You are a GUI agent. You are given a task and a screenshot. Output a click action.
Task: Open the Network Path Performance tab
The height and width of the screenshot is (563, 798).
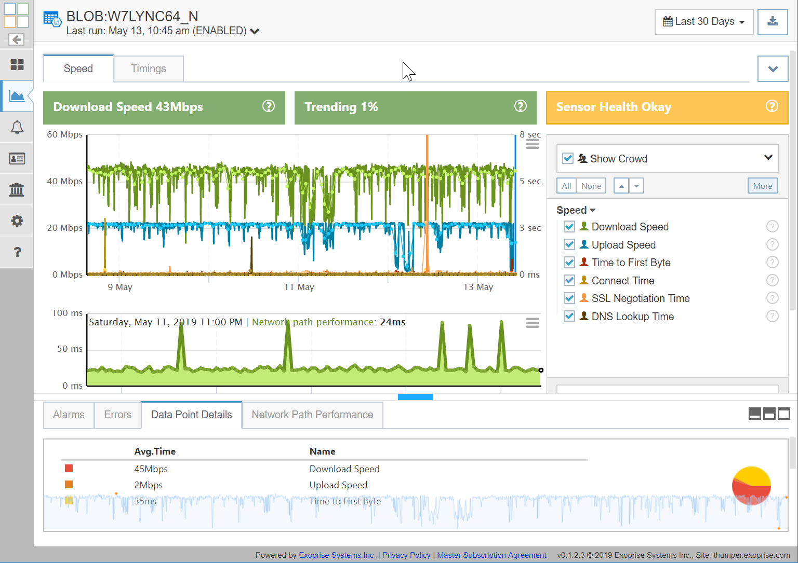(x=312, y=415)
